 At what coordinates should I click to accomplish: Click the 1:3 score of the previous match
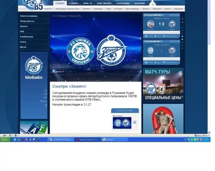coord(161,24)
